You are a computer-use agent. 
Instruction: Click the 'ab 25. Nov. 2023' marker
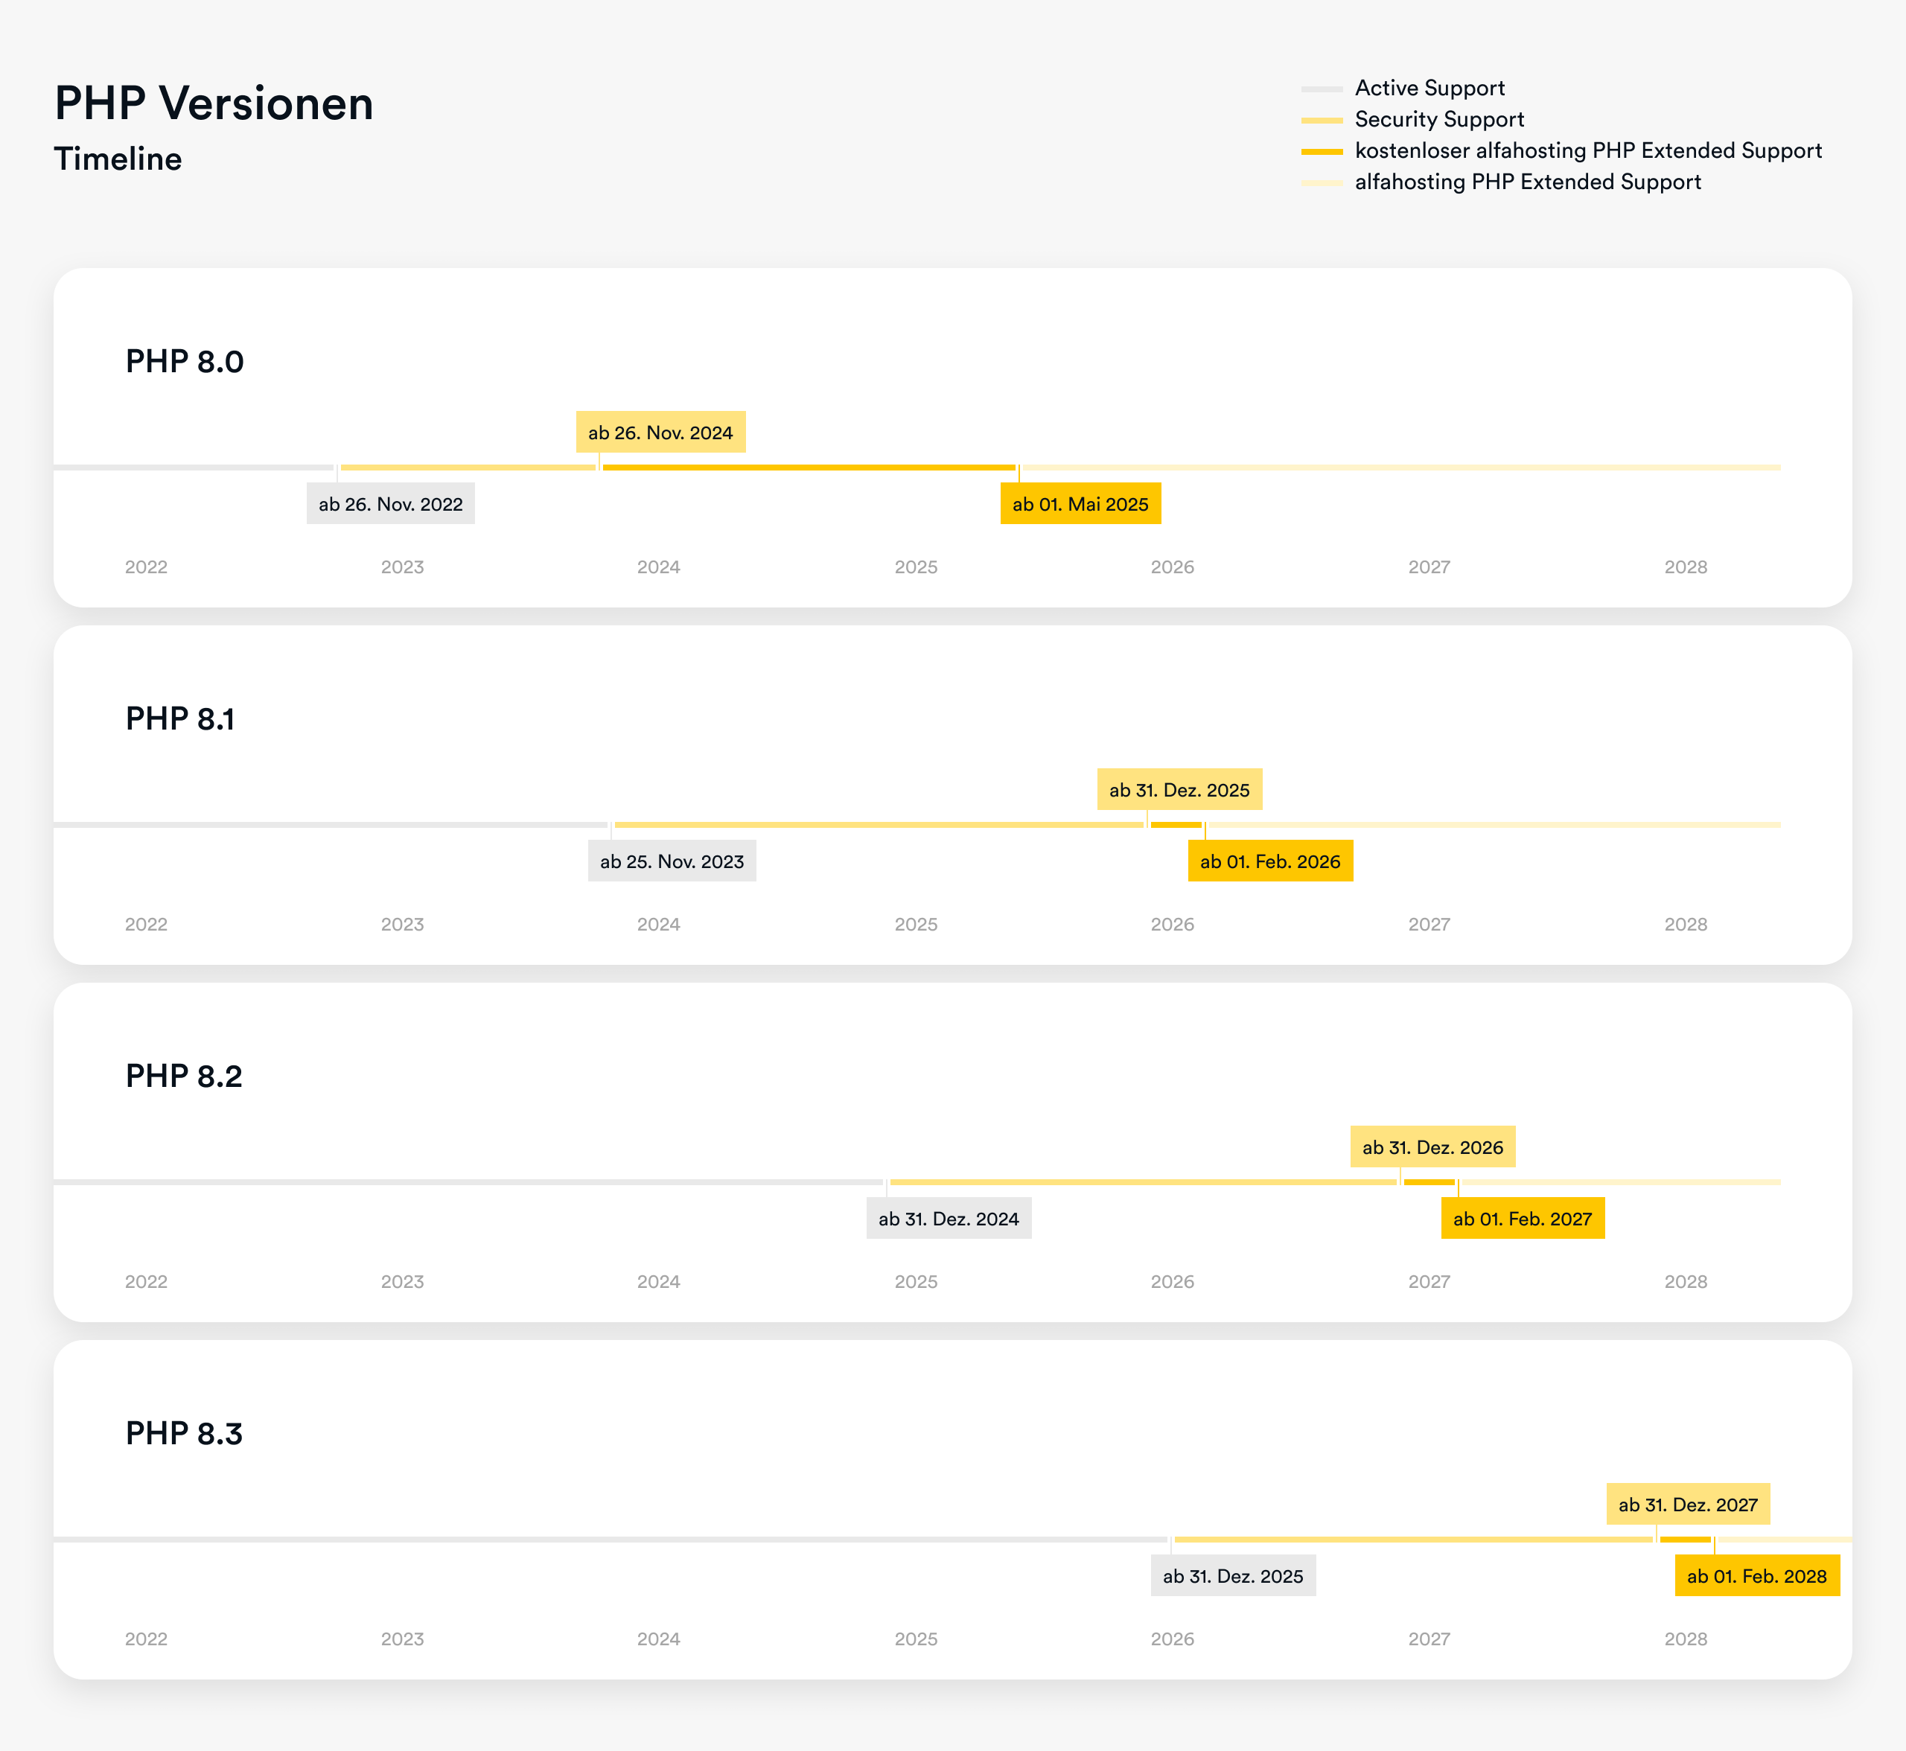point(671,861)
